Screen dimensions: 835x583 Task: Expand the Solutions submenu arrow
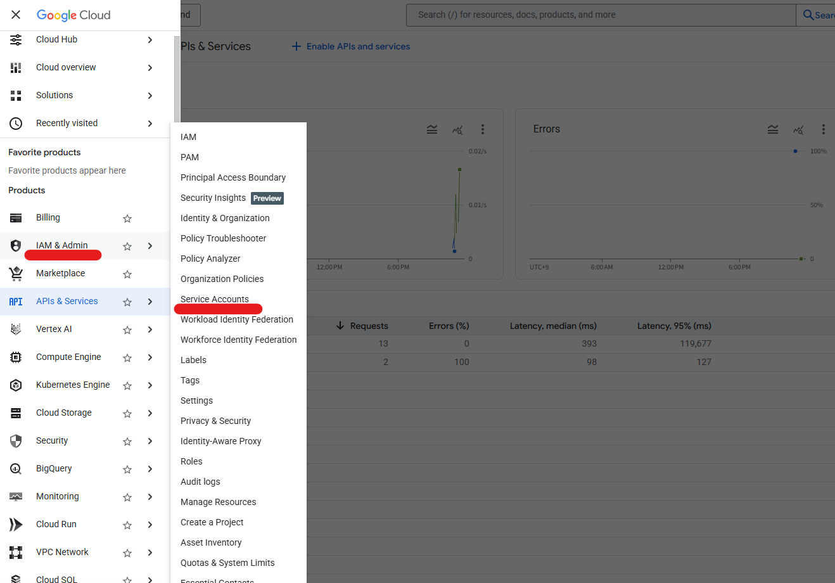[x=150, y=96]
